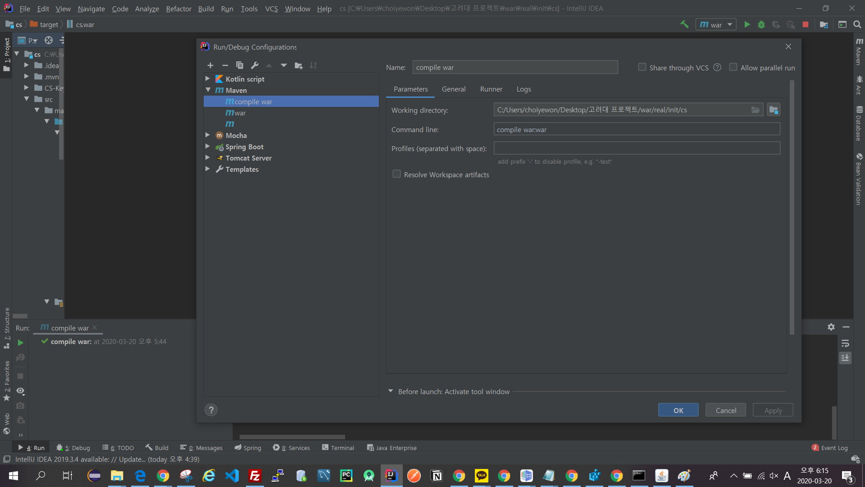Viewport: 865px width, 487px height.
Task: Click the hammer Build Project icon
Action: 684,25
